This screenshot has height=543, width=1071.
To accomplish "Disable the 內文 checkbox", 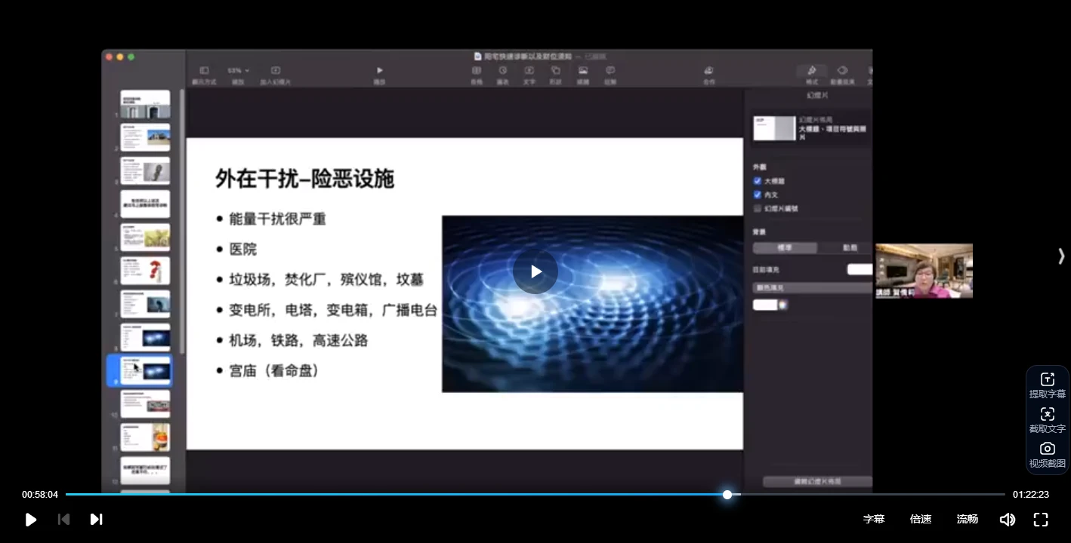I will (x=757, y=195).
